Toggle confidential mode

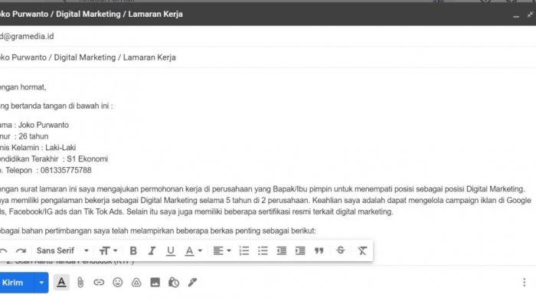click(x=174, y=283)
